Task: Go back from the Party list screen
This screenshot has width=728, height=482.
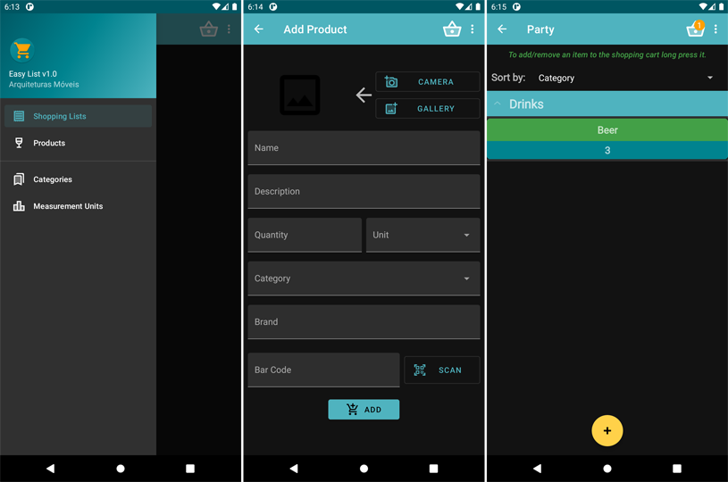Action: click(502, 29)
